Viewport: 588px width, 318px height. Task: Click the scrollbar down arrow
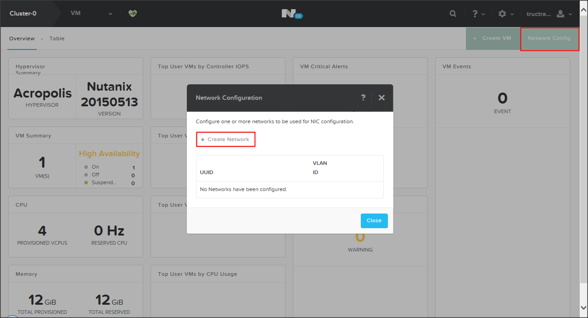click(583, 307)
